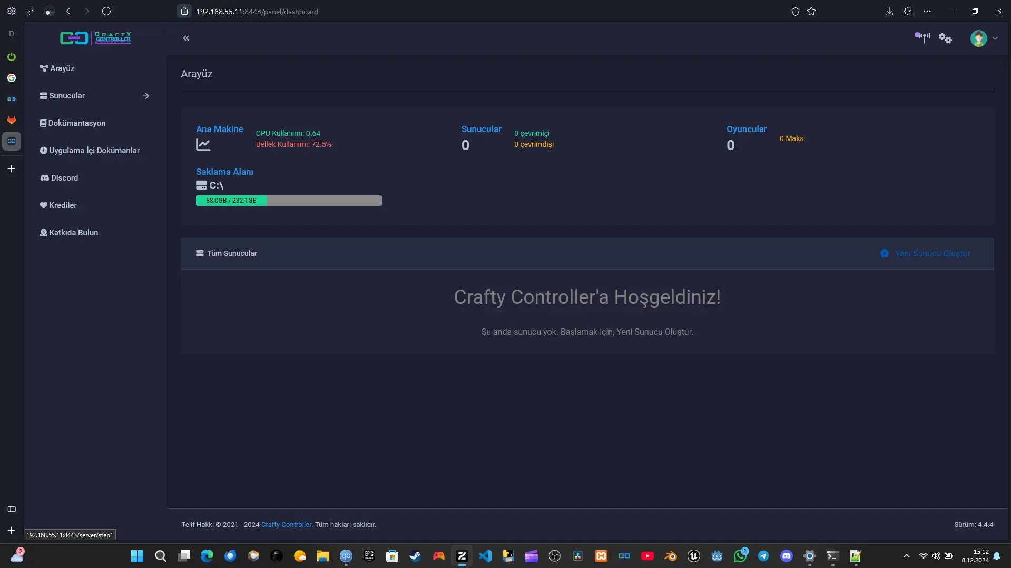Open the Discord sidebar link
The height and width of the screenshot is (568, 1011).
tap(59, 178)
